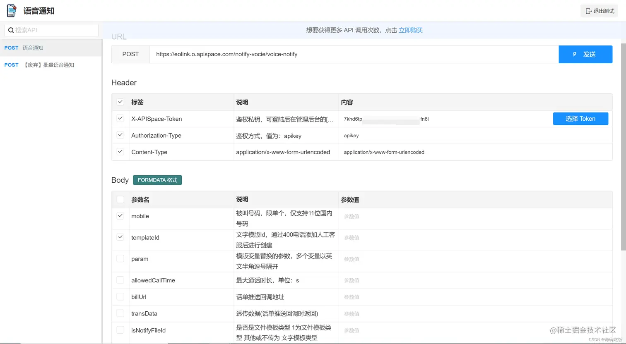Uncheck the X-APISpace-Token header checkbox
This screenshot has height=344, width=626.
[120, 118]
